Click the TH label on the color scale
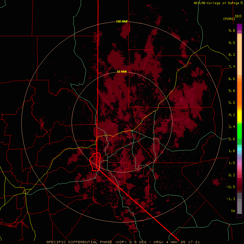Screen dimensions: 244x244 pos(233,211)
